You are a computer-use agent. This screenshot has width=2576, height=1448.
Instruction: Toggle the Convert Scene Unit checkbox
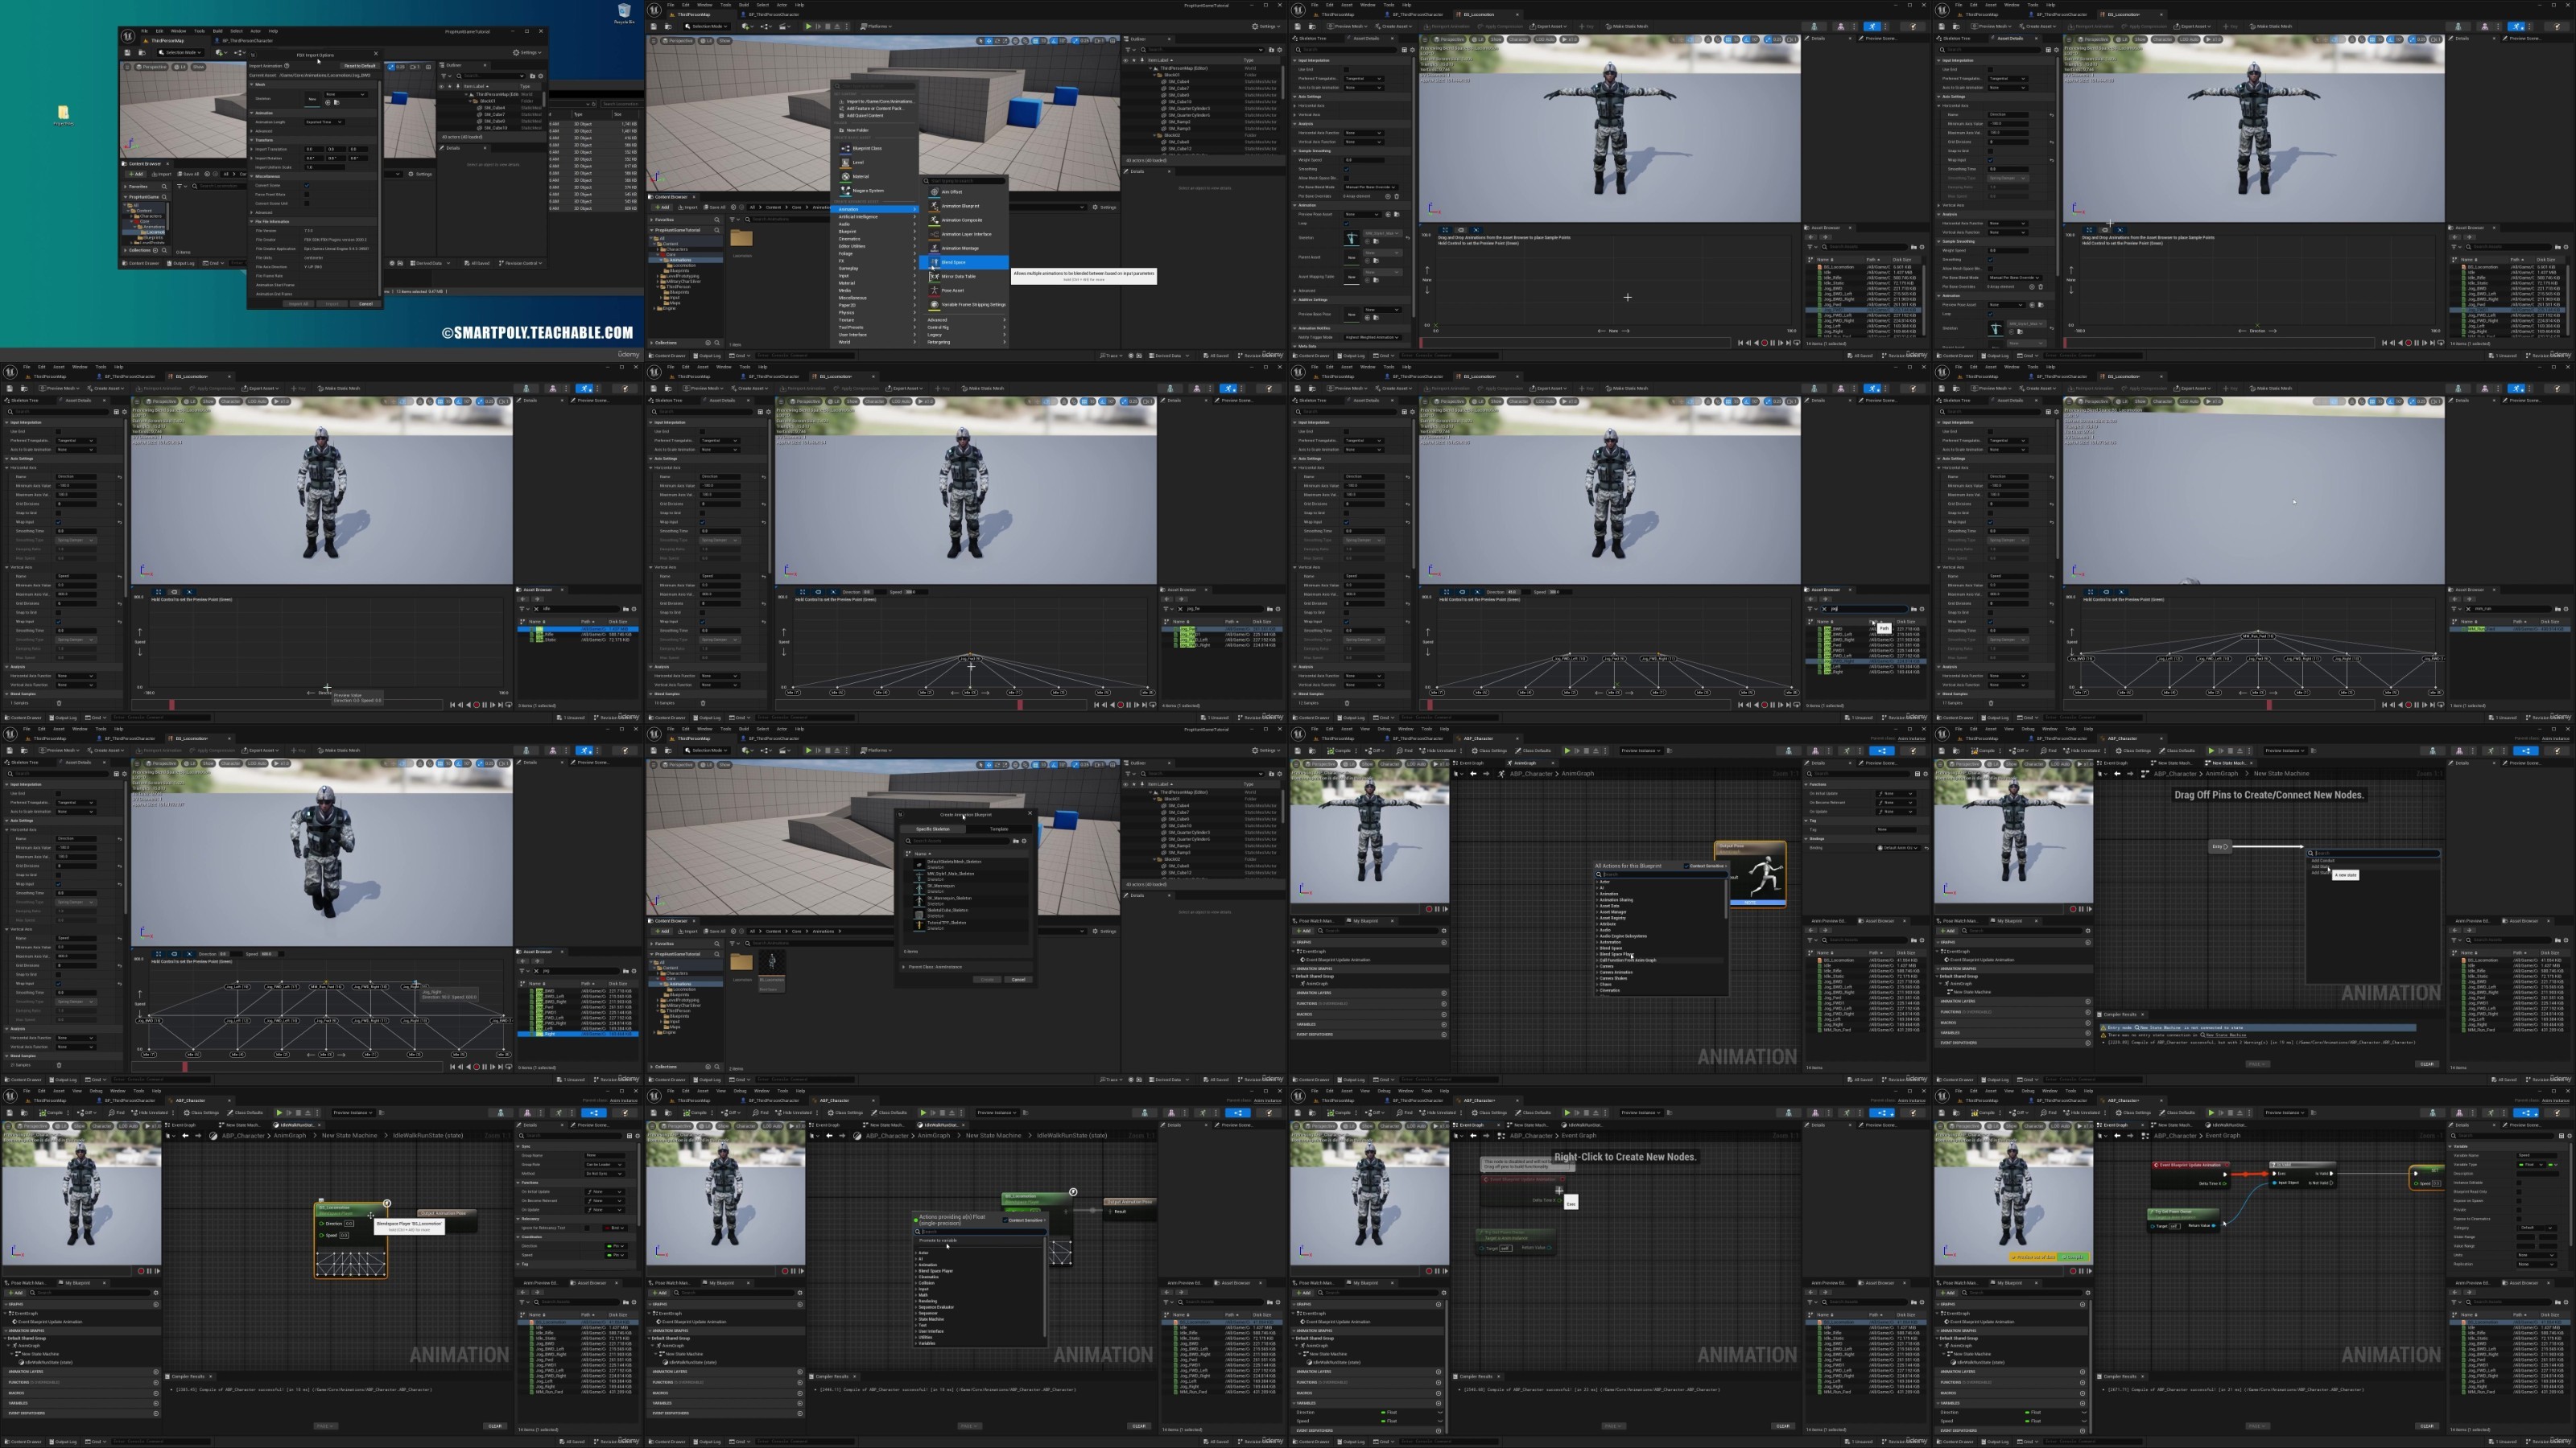(307, 204)
